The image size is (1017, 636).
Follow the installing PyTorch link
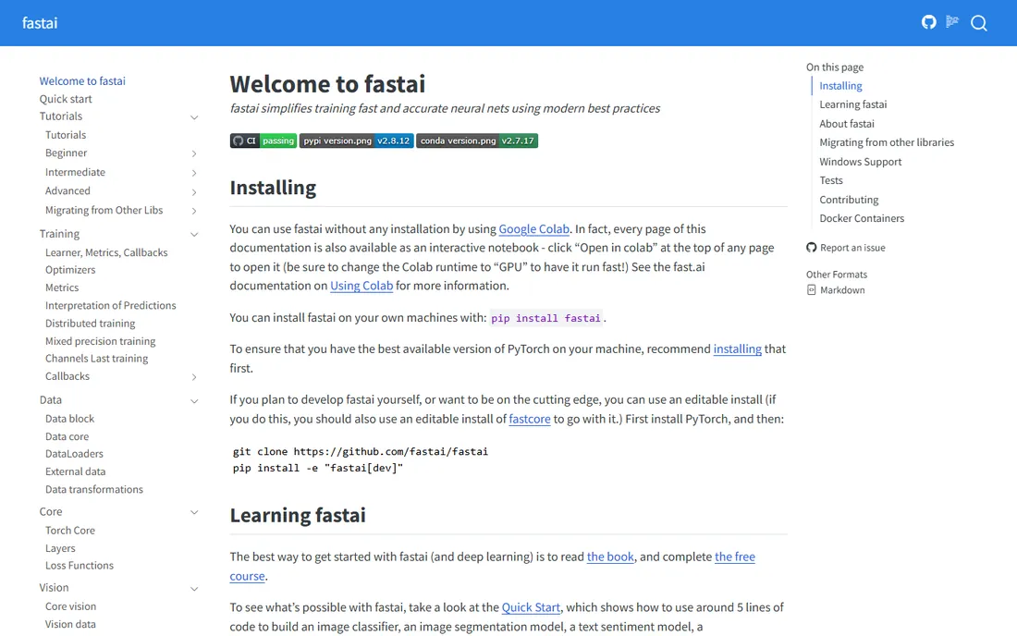[x=738, y=349]
